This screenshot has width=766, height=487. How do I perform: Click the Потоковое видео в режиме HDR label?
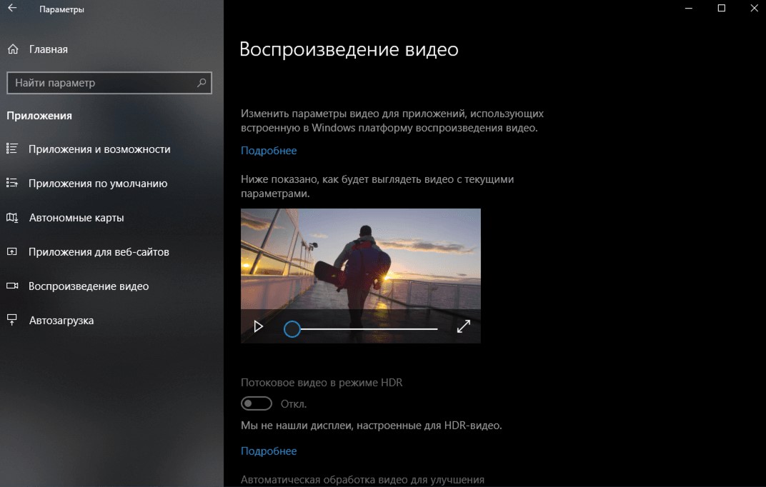[322, 383]
